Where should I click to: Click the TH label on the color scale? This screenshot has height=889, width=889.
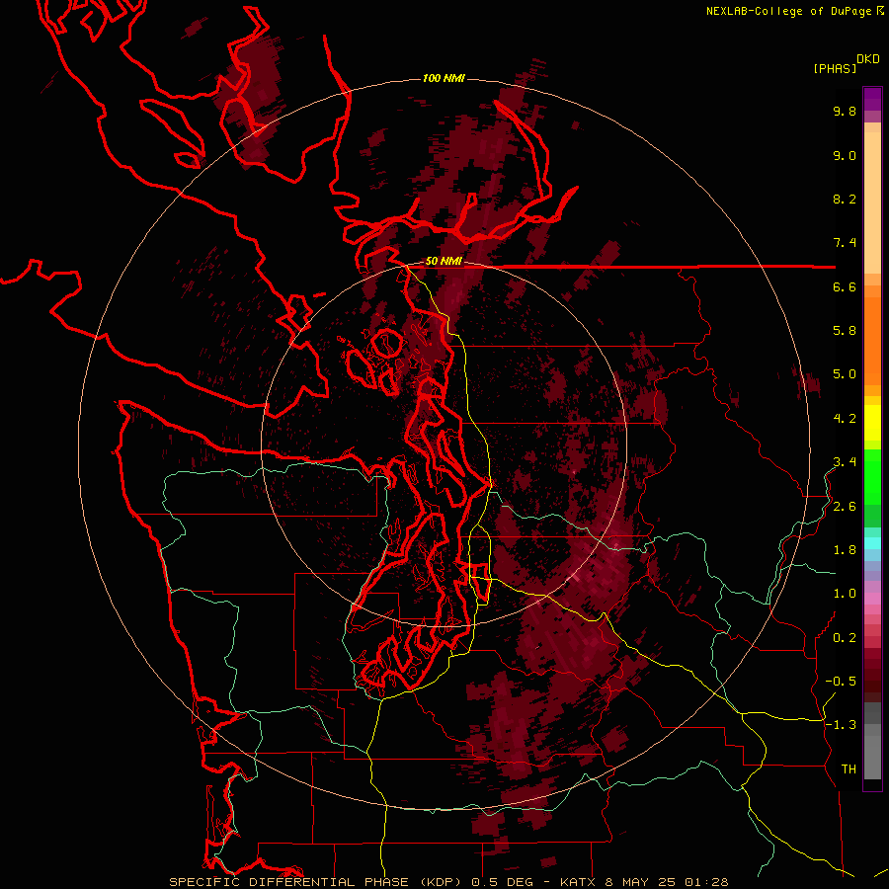849,769
